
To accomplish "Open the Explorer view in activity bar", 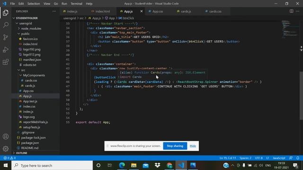I will [x=6, y=13].
